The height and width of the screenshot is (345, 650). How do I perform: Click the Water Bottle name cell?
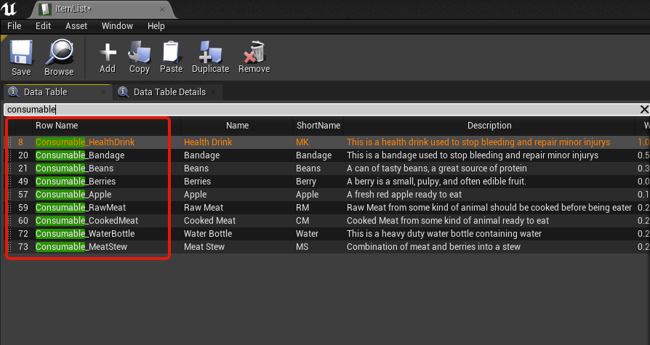pyautogui.click(x=208, y=234)
